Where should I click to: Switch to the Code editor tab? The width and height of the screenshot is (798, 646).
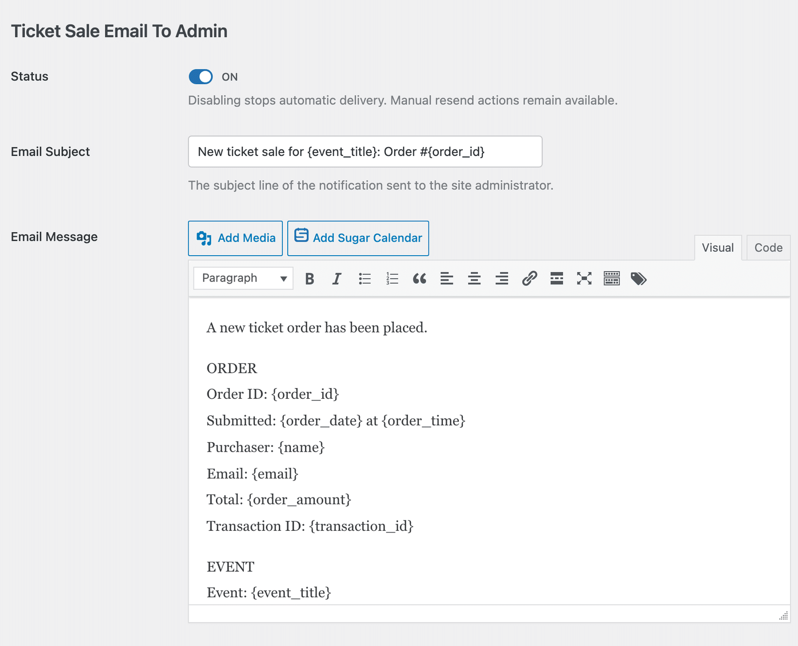pyautogui.click(x=768, y=248)
